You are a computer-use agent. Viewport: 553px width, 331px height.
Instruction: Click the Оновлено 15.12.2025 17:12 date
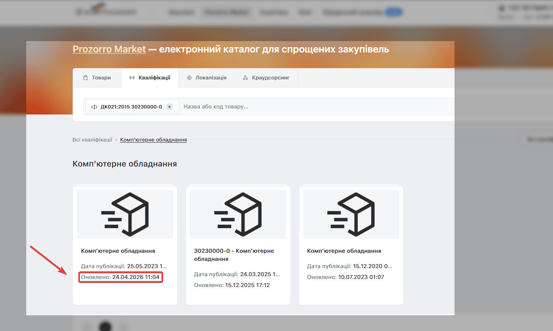[x=232, y=285]
